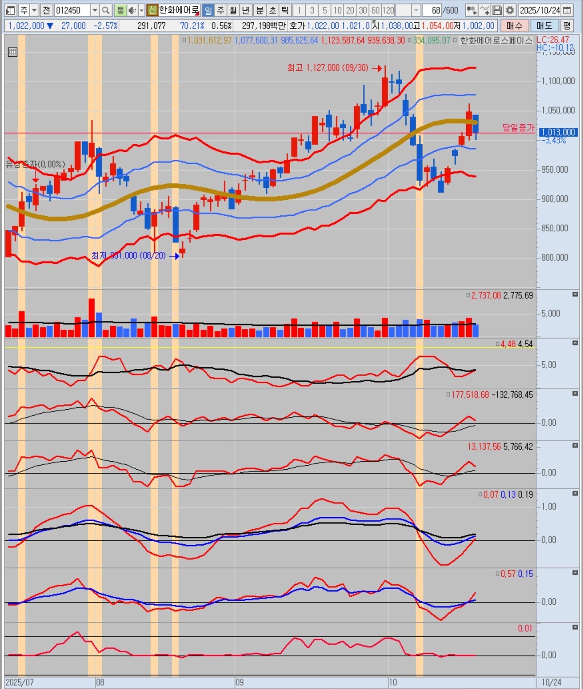Image resolution: width=583 pixels, height=689 pixels.
Task: Click the brown 1,031,612,97 indicator legend
Action: coord(209,40)
